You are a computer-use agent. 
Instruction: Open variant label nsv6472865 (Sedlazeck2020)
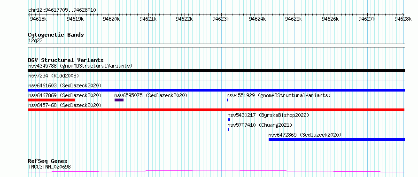[x=305, y=135]
